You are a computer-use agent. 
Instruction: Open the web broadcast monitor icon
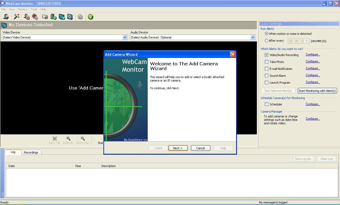(x=61, y=17)
